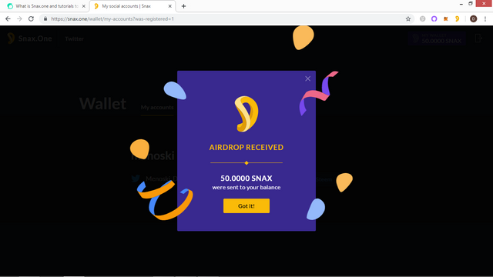Bookmark this page with star icon
Image resolution: width=493 pixels, height=277 pixels.
pyautogui.click(x=408, y=18)
